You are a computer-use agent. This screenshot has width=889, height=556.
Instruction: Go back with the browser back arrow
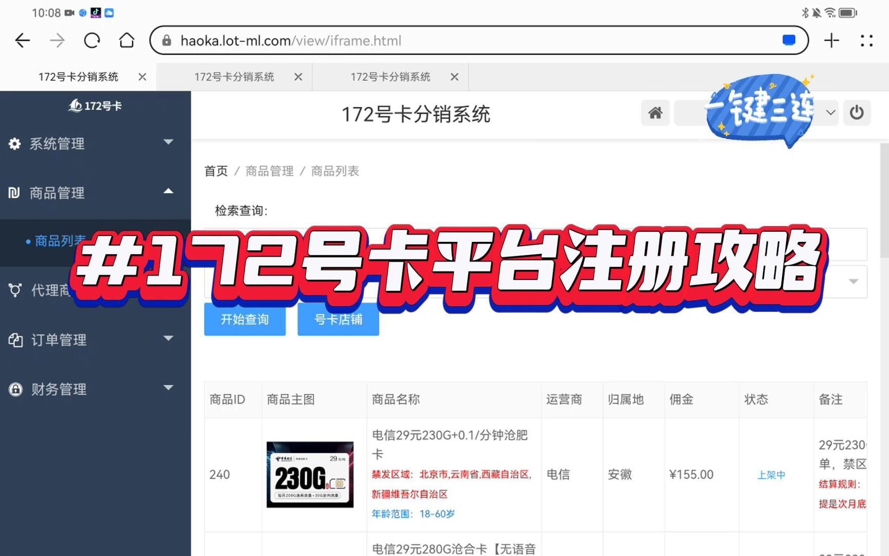tap(23, 41)
